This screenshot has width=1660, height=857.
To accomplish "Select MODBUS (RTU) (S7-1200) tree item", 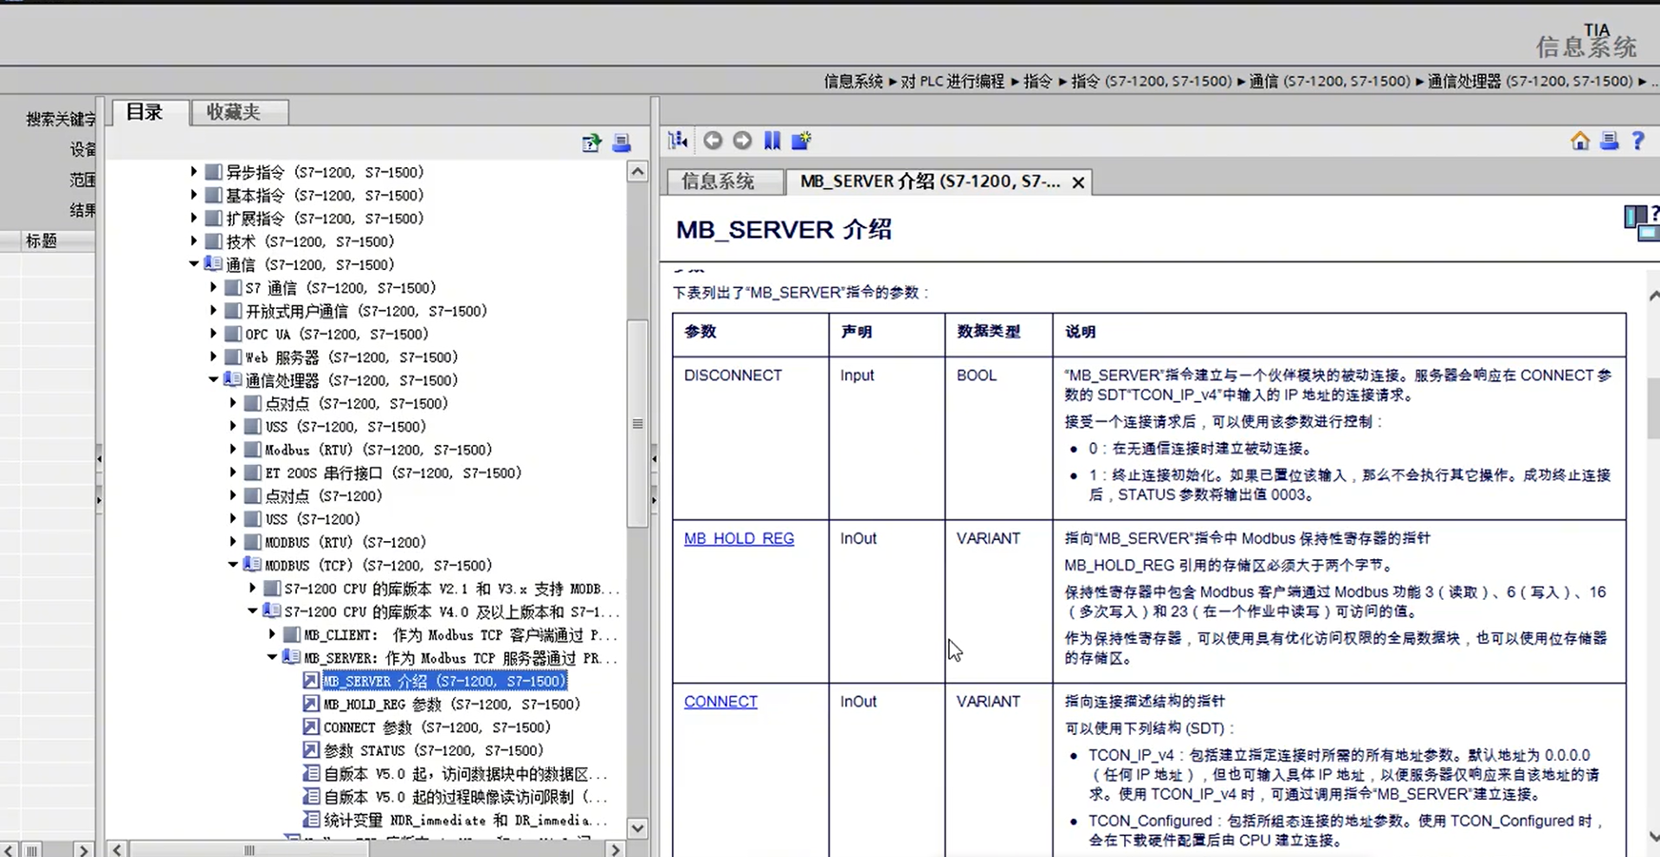I will pos(345,543).
